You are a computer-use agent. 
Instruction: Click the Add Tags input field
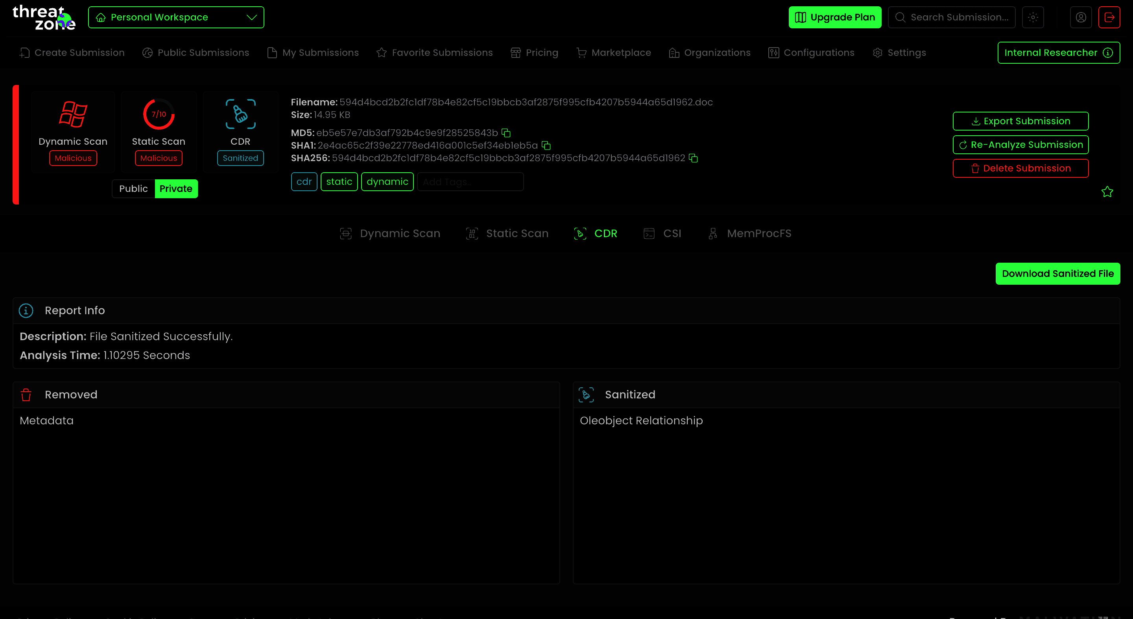pyautogui.click(x=470, y=182)
